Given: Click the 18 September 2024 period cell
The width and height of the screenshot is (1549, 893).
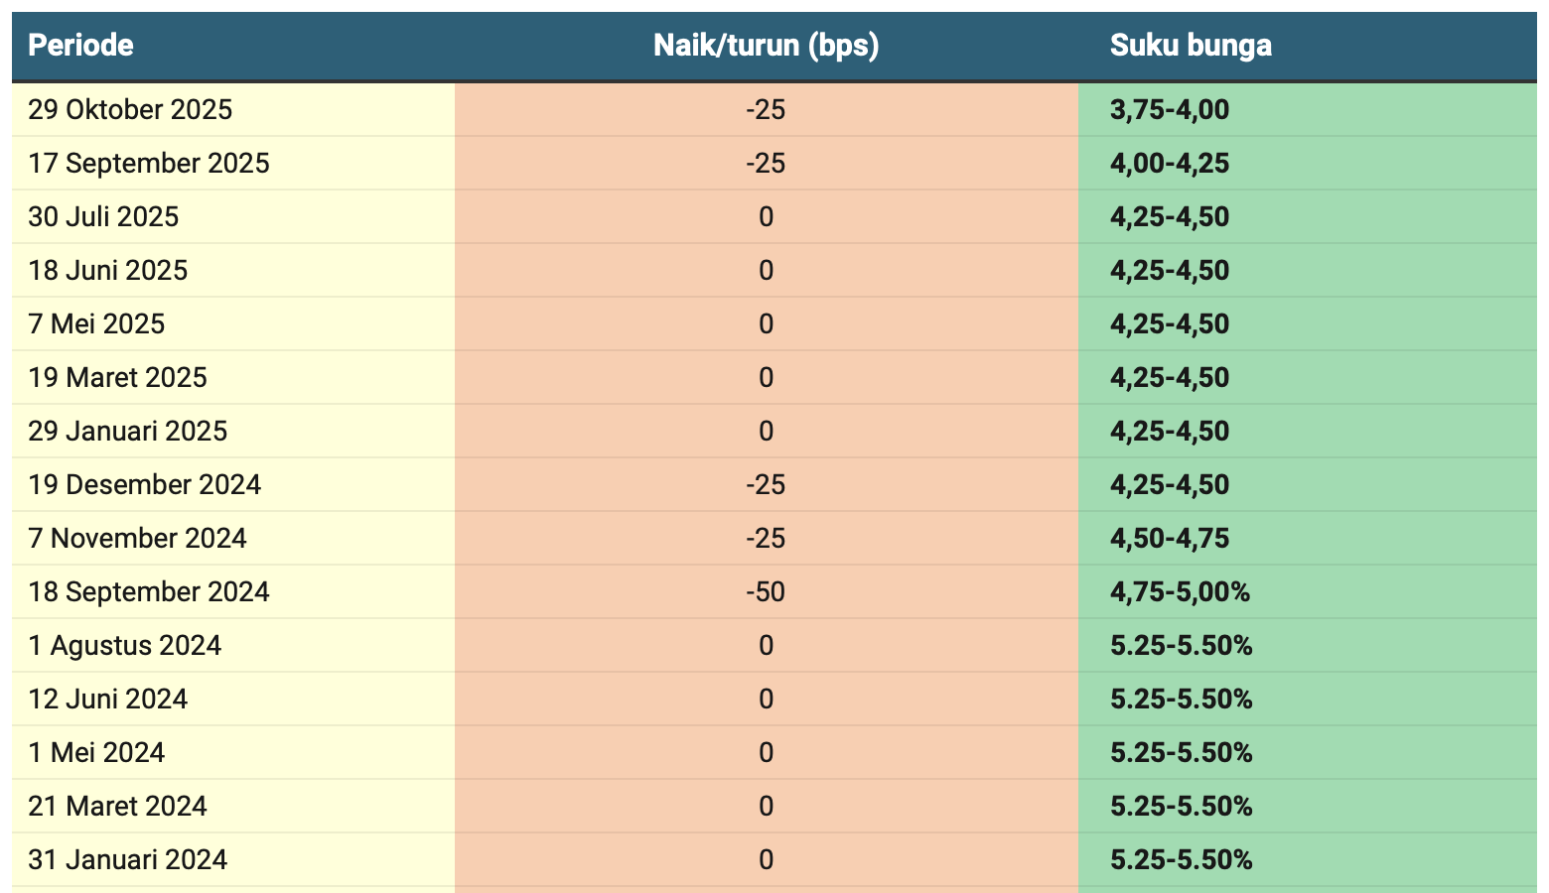Looking at the screenshot, I should tap(149, 591).
